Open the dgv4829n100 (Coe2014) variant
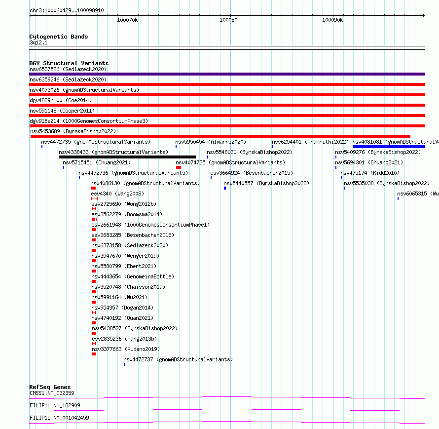 click(61, 100)
